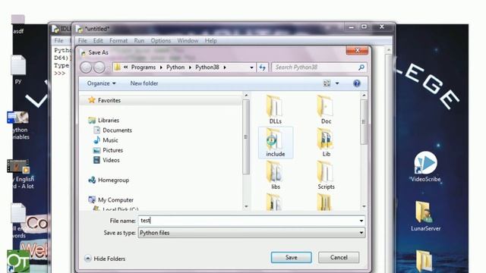Open the VideoScribe desktop shortcut
Image resolution: width=486 pixels, height=273 pixels.
pos(425,167)
